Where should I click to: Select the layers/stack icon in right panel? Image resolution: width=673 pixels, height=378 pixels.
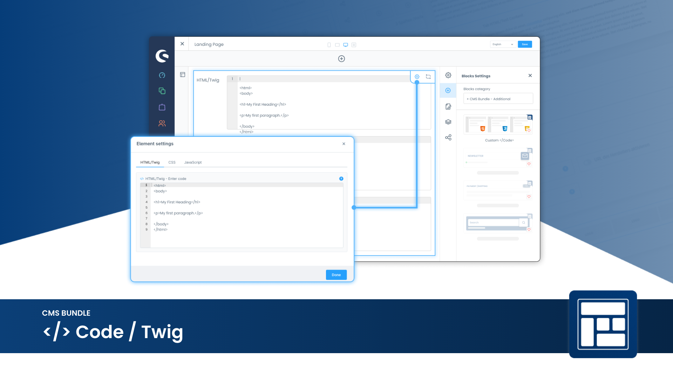point(448,122)
